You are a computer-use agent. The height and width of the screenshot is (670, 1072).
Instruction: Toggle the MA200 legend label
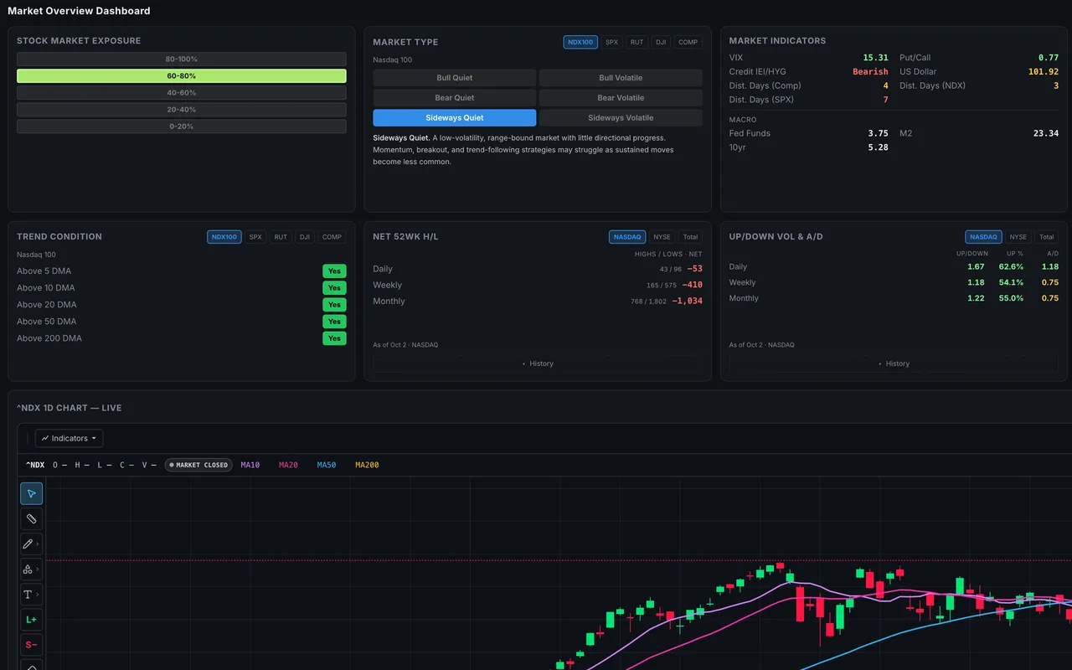[367, 465]
